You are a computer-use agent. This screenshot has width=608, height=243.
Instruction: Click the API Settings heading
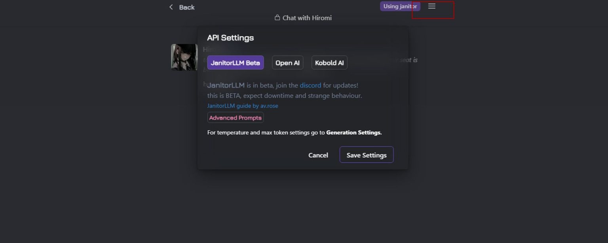pos(230,38)
